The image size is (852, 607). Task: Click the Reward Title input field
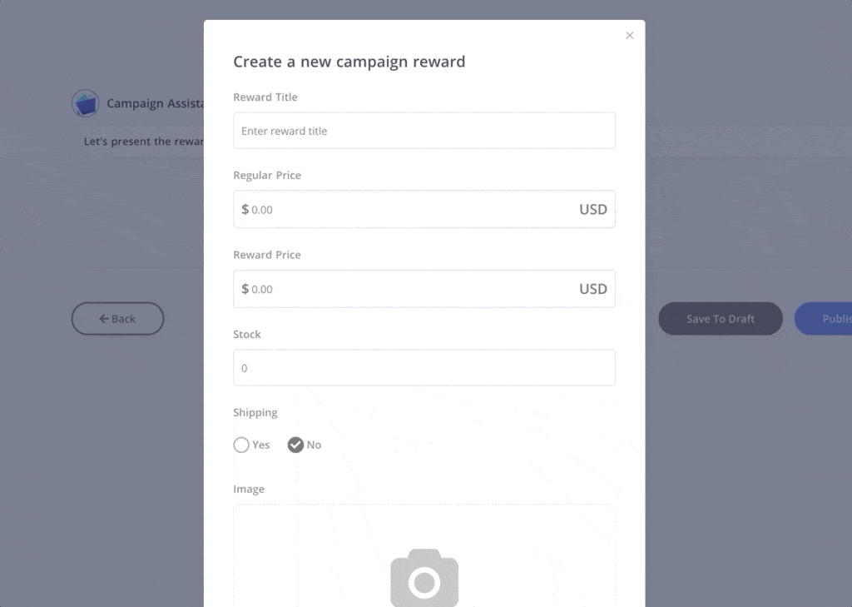424,131
